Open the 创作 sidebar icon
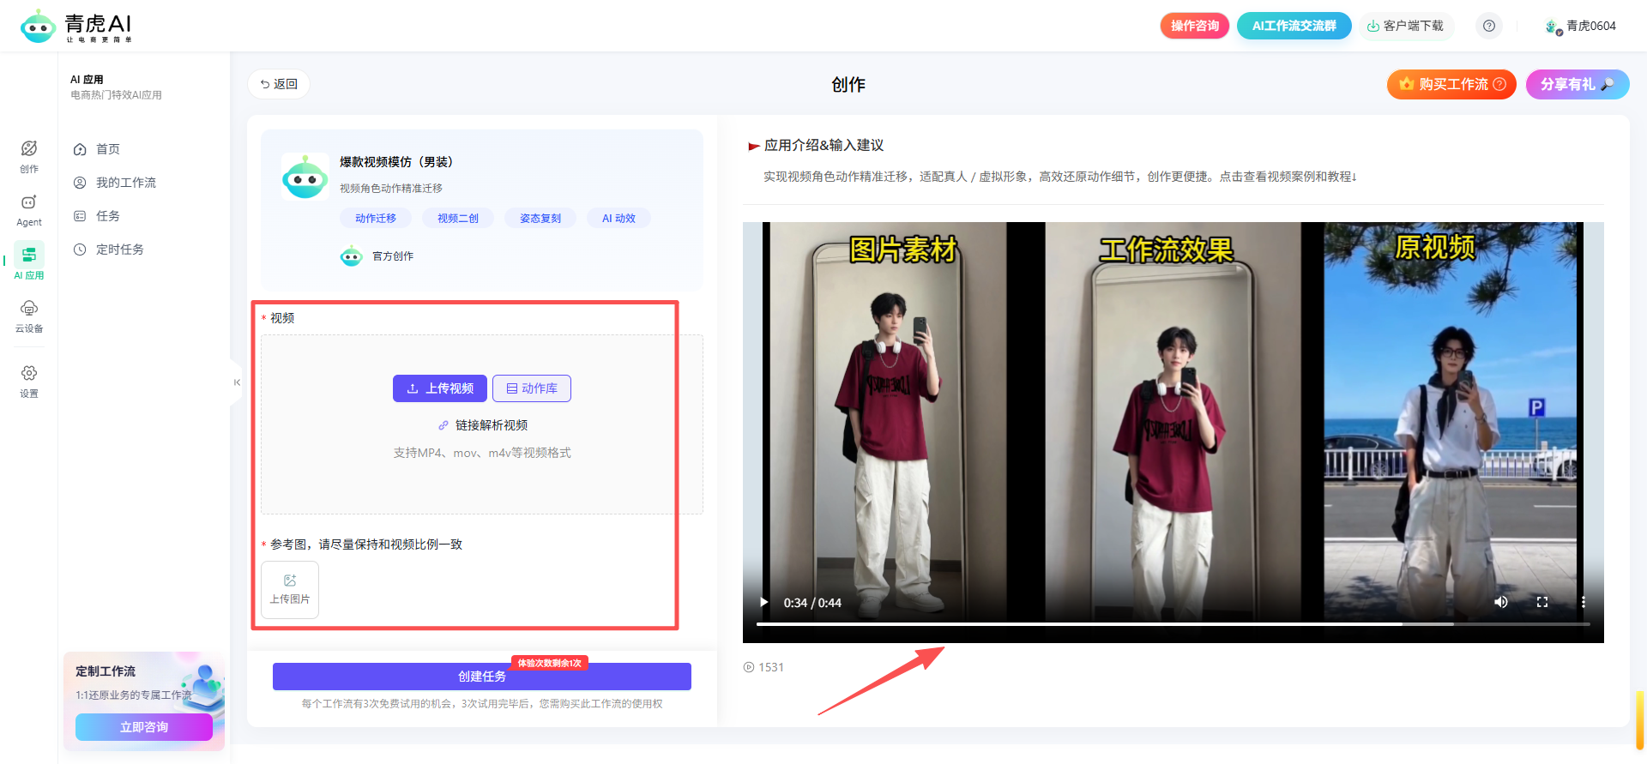Image resolution: width=1647 pixels, height=764 pixels. point(29,156)
